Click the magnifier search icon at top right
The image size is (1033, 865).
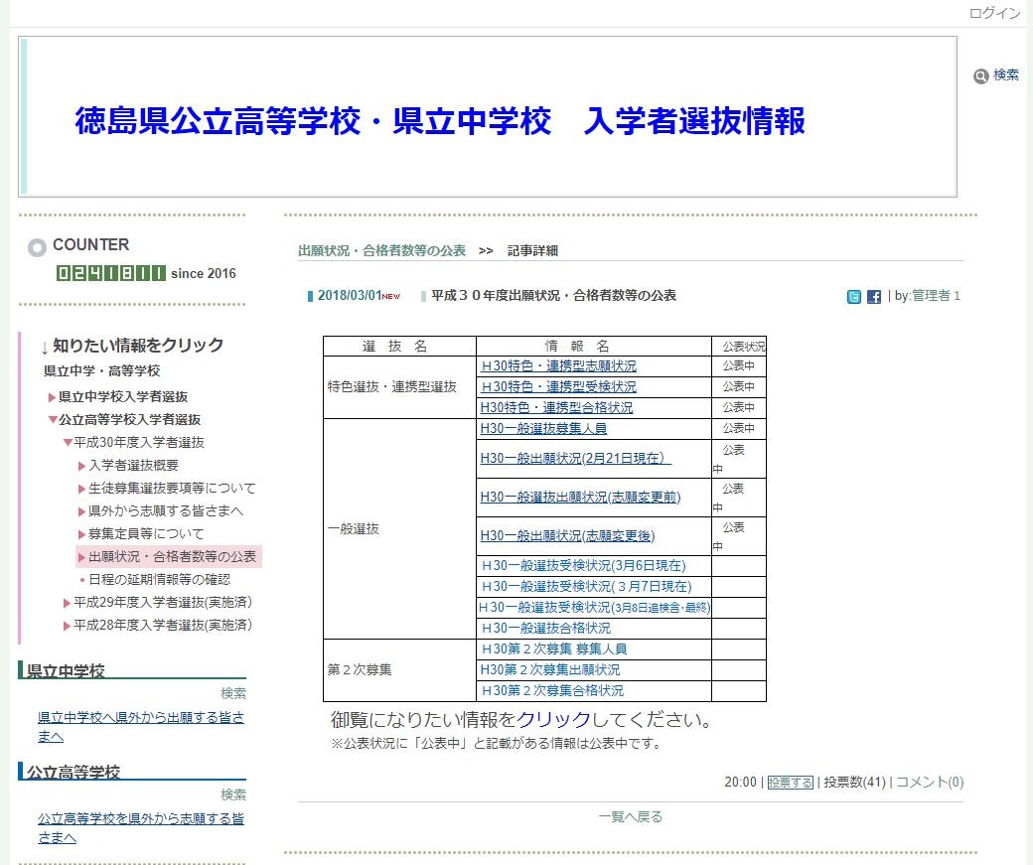[x=982, y=76]
